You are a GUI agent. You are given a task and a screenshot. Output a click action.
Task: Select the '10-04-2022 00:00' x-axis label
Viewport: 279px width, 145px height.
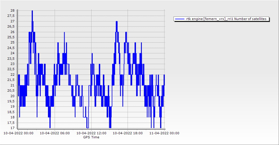click(x=18, y=133)
